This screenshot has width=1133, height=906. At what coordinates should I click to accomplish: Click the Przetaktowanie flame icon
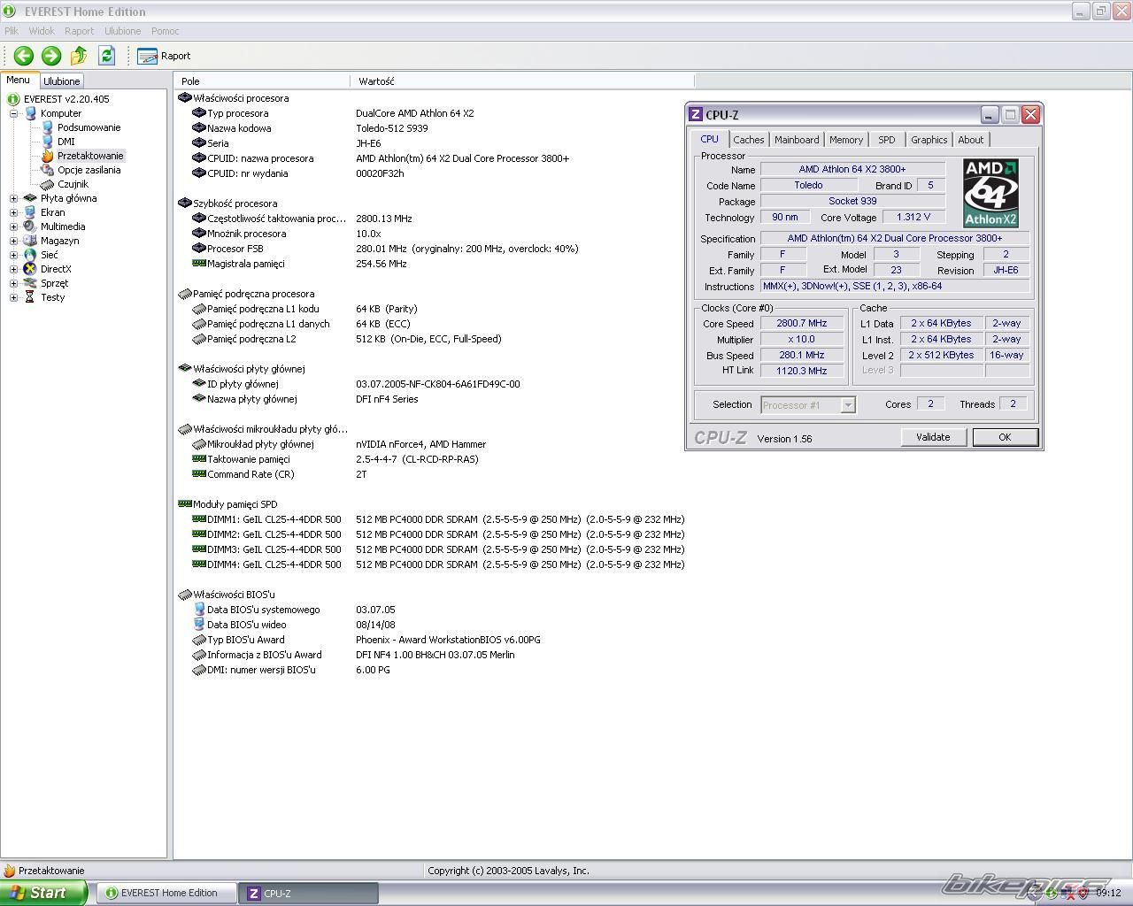click(x=48, y=156)
